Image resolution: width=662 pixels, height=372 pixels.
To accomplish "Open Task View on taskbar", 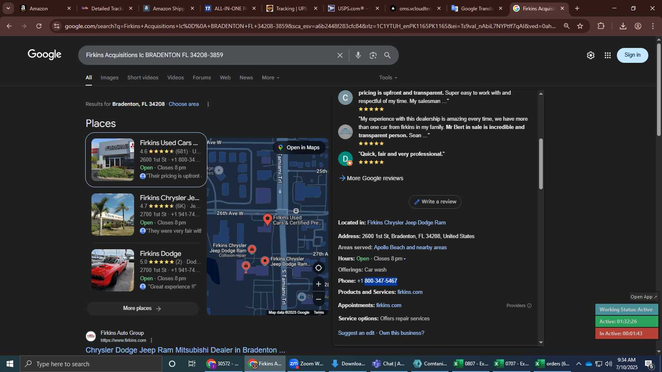I will [x=192, y=364].
